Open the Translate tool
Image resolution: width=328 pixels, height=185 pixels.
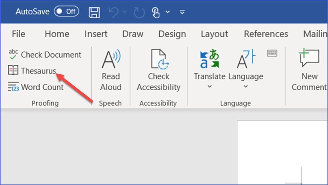(x=209, y=66)
